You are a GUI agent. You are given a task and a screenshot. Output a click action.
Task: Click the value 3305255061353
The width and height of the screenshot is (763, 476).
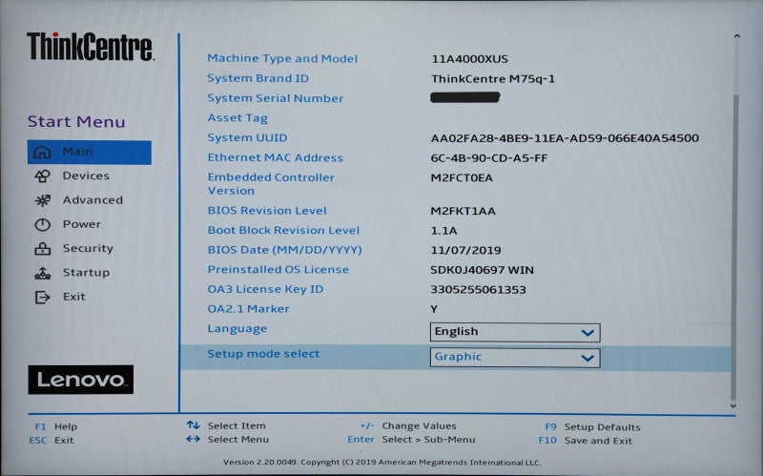478,290
